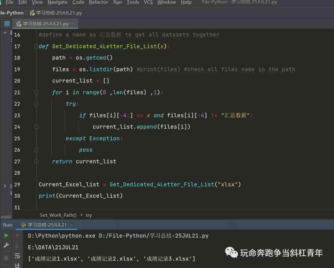334x268 pixels.
Task: Click return current_list on line 27
Action: coord(84,161)
